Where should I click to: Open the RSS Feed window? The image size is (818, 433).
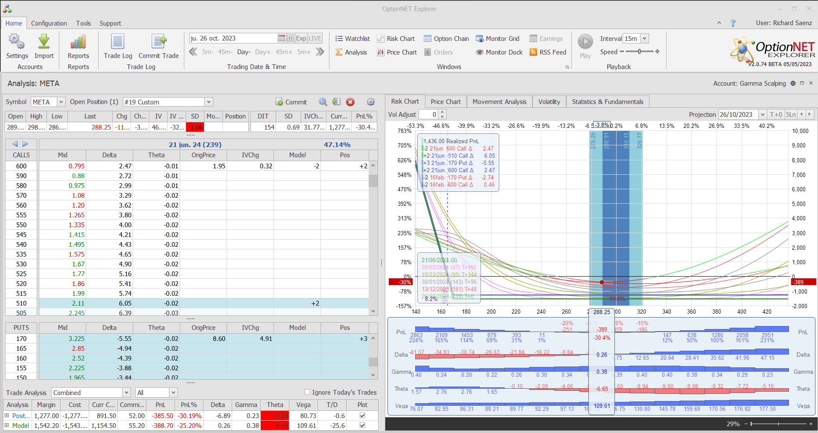(x=548, y=52)
